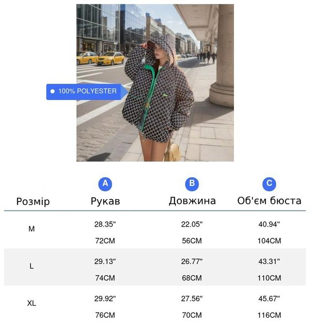
Task: Click the blue circle C icon
Action: point(269,184)
